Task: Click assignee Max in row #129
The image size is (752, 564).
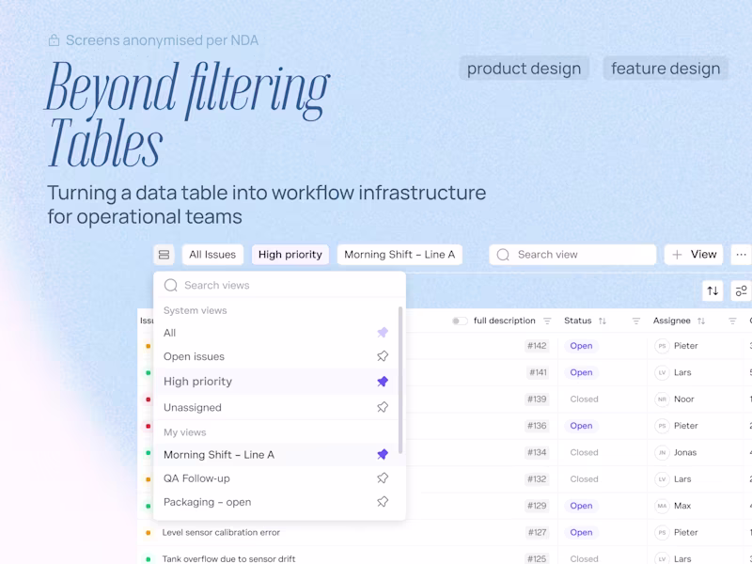Action: [682, 506]
